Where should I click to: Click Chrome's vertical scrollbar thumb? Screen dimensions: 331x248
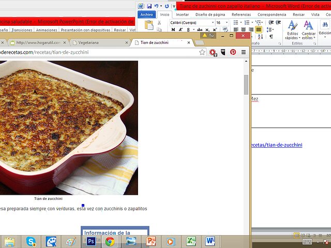(x=246, y=85)
